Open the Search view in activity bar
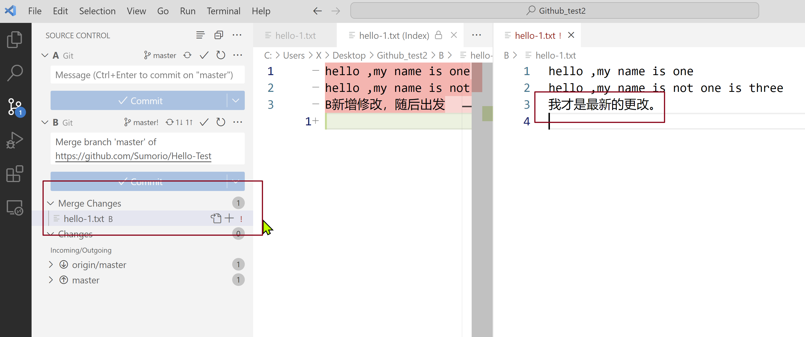The image size is (805, 337). click(x=14, y=73)
